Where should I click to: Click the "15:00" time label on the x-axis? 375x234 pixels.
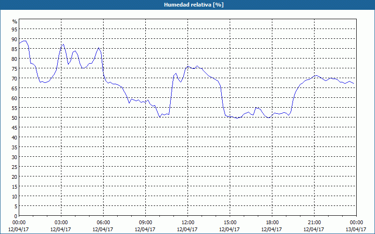coord(230,223)
